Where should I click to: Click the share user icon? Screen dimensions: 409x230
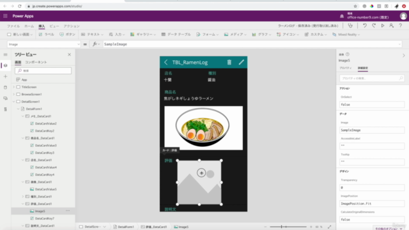(391, 26)
